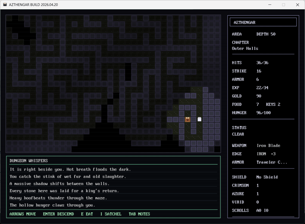Click the GOLD 90 stat
305x224 pixels.
258,96
